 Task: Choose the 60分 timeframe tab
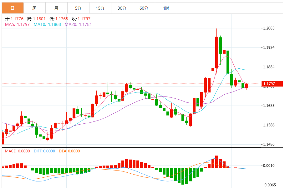pos(144,8)
